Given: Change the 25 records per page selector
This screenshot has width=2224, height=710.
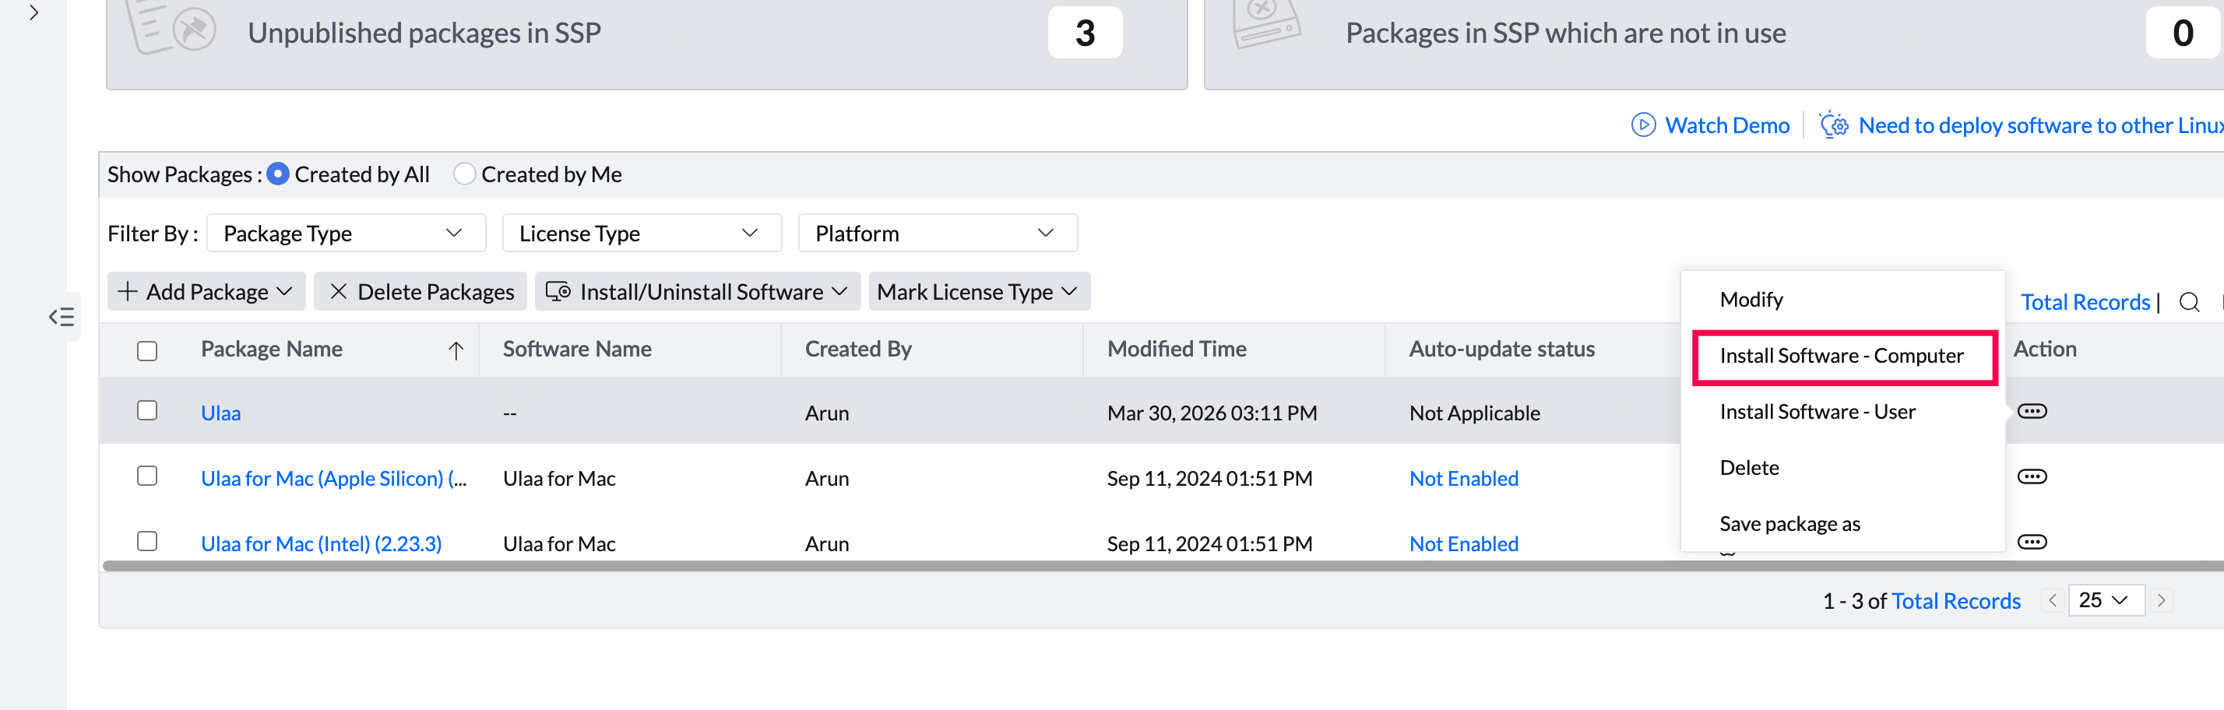Looking at the screenshot, I should (x=2105, y=599).
